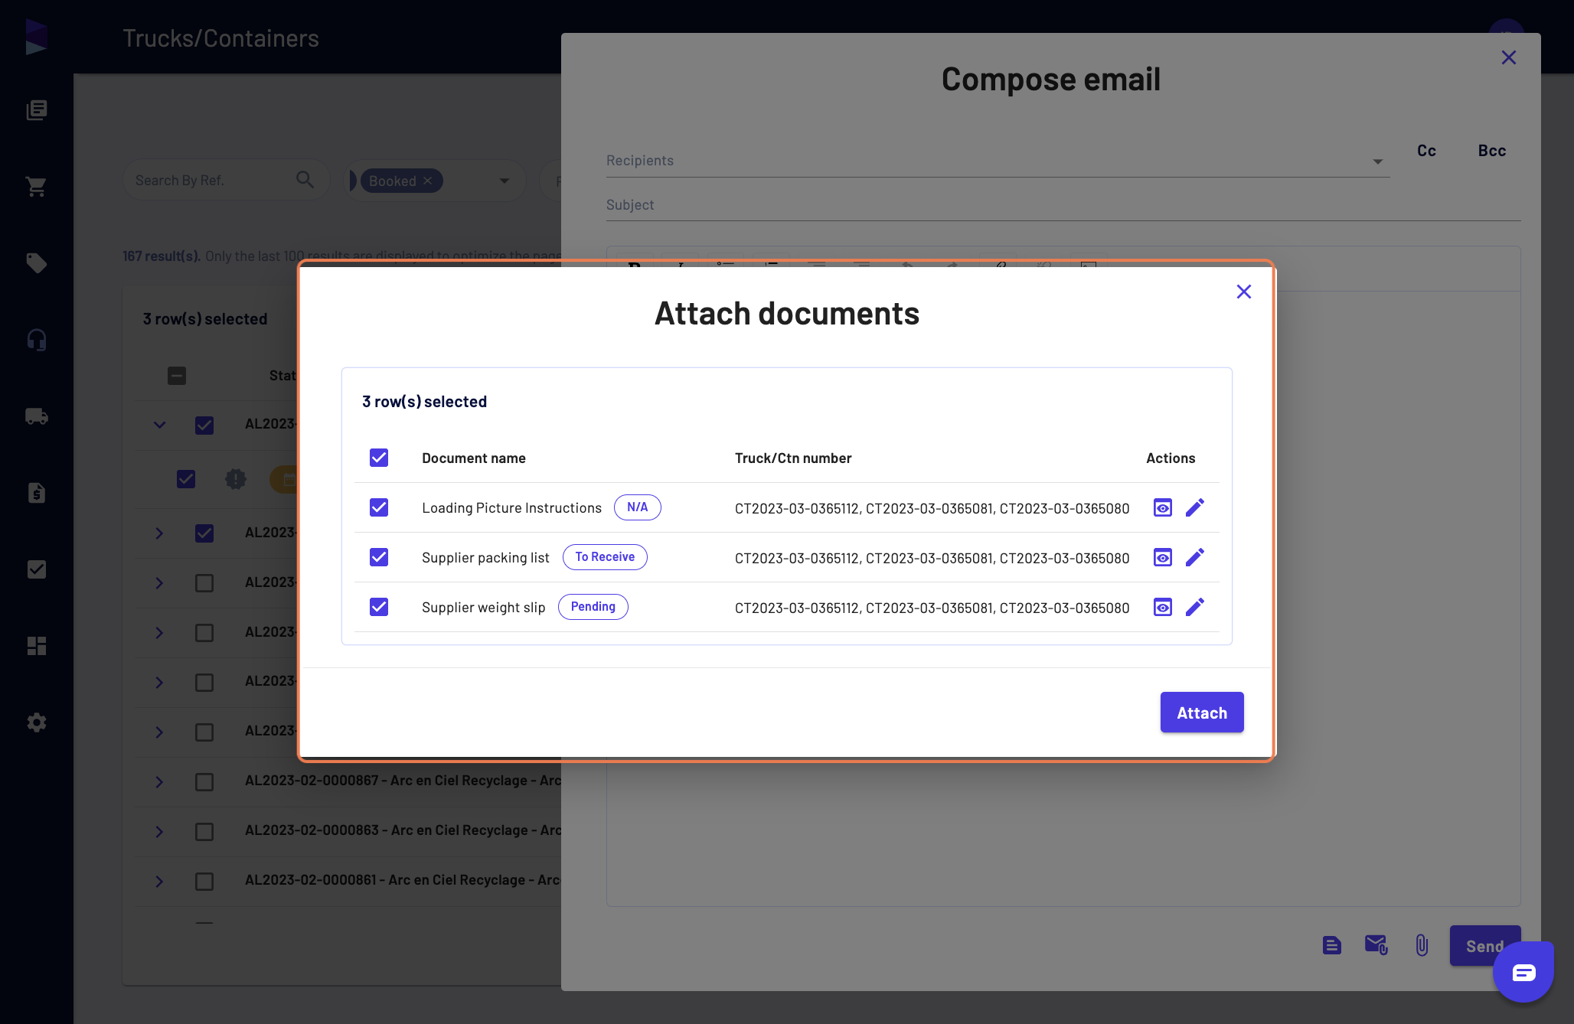Screen dimensions: 1574x1024
Task: Expand the AL2023-02-0000861 row
Action: click(159, 882)
